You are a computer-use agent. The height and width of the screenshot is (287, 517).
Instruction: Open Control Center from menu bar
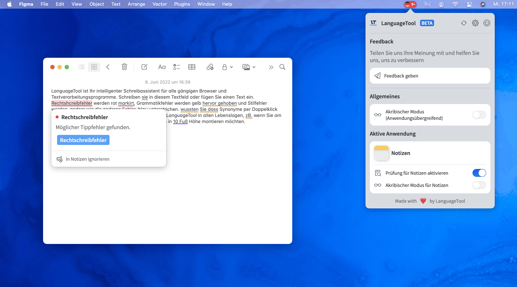[x=469, y=4]
